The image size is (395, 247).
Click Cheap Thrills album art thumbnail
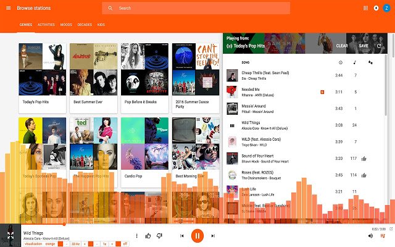[232, 75]
